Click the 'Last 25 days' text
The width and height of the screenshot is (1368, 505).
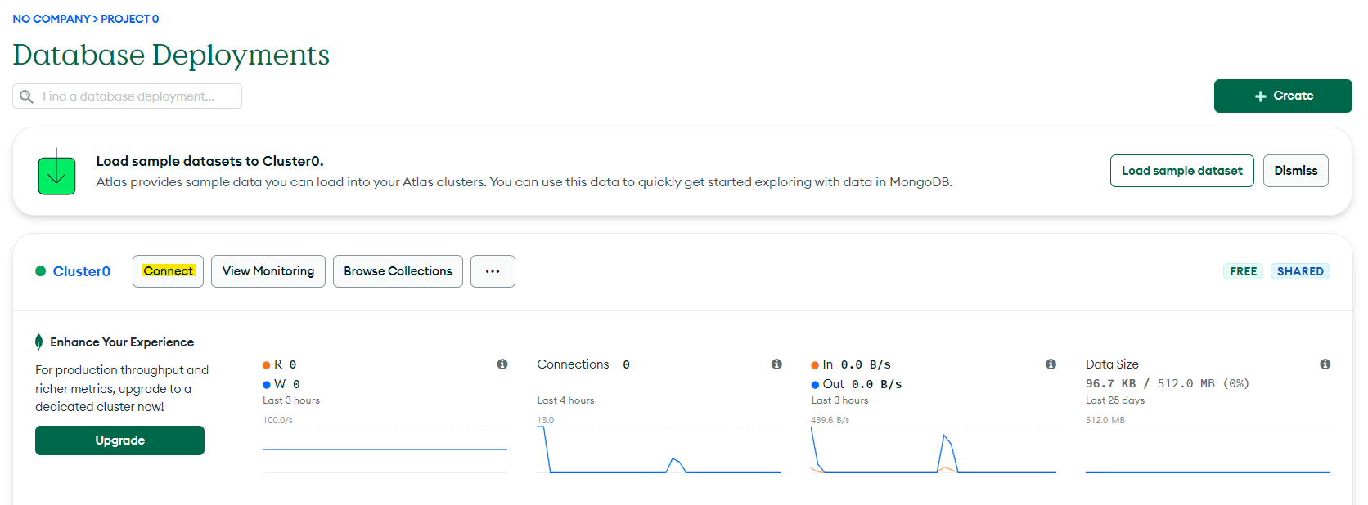click(1115, 400)
